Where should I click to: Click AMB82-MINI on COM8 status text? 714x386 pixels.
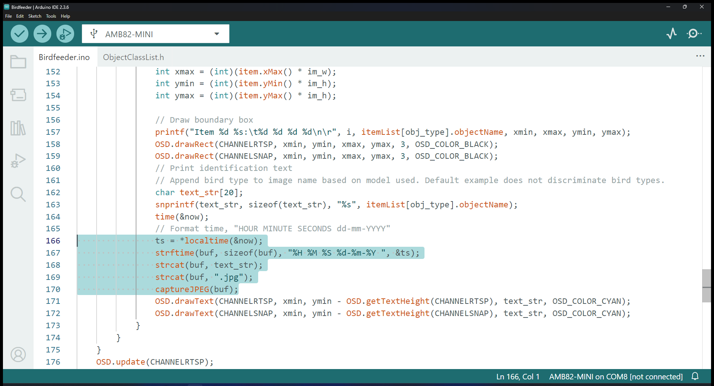616,377
